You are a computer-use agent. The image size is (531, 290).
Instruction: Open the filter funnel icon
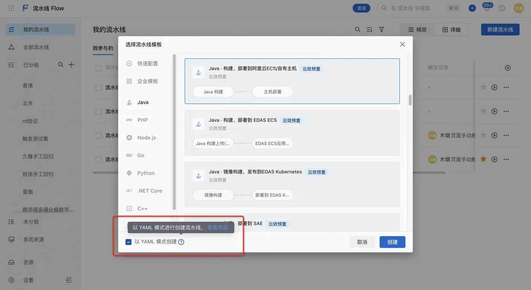point(382,30)
